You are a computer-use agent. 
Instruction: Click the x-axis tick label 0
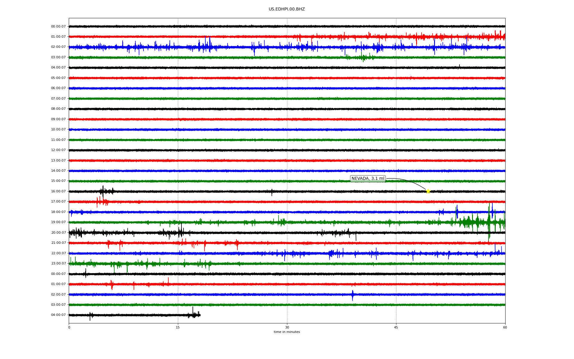[69, 328]
